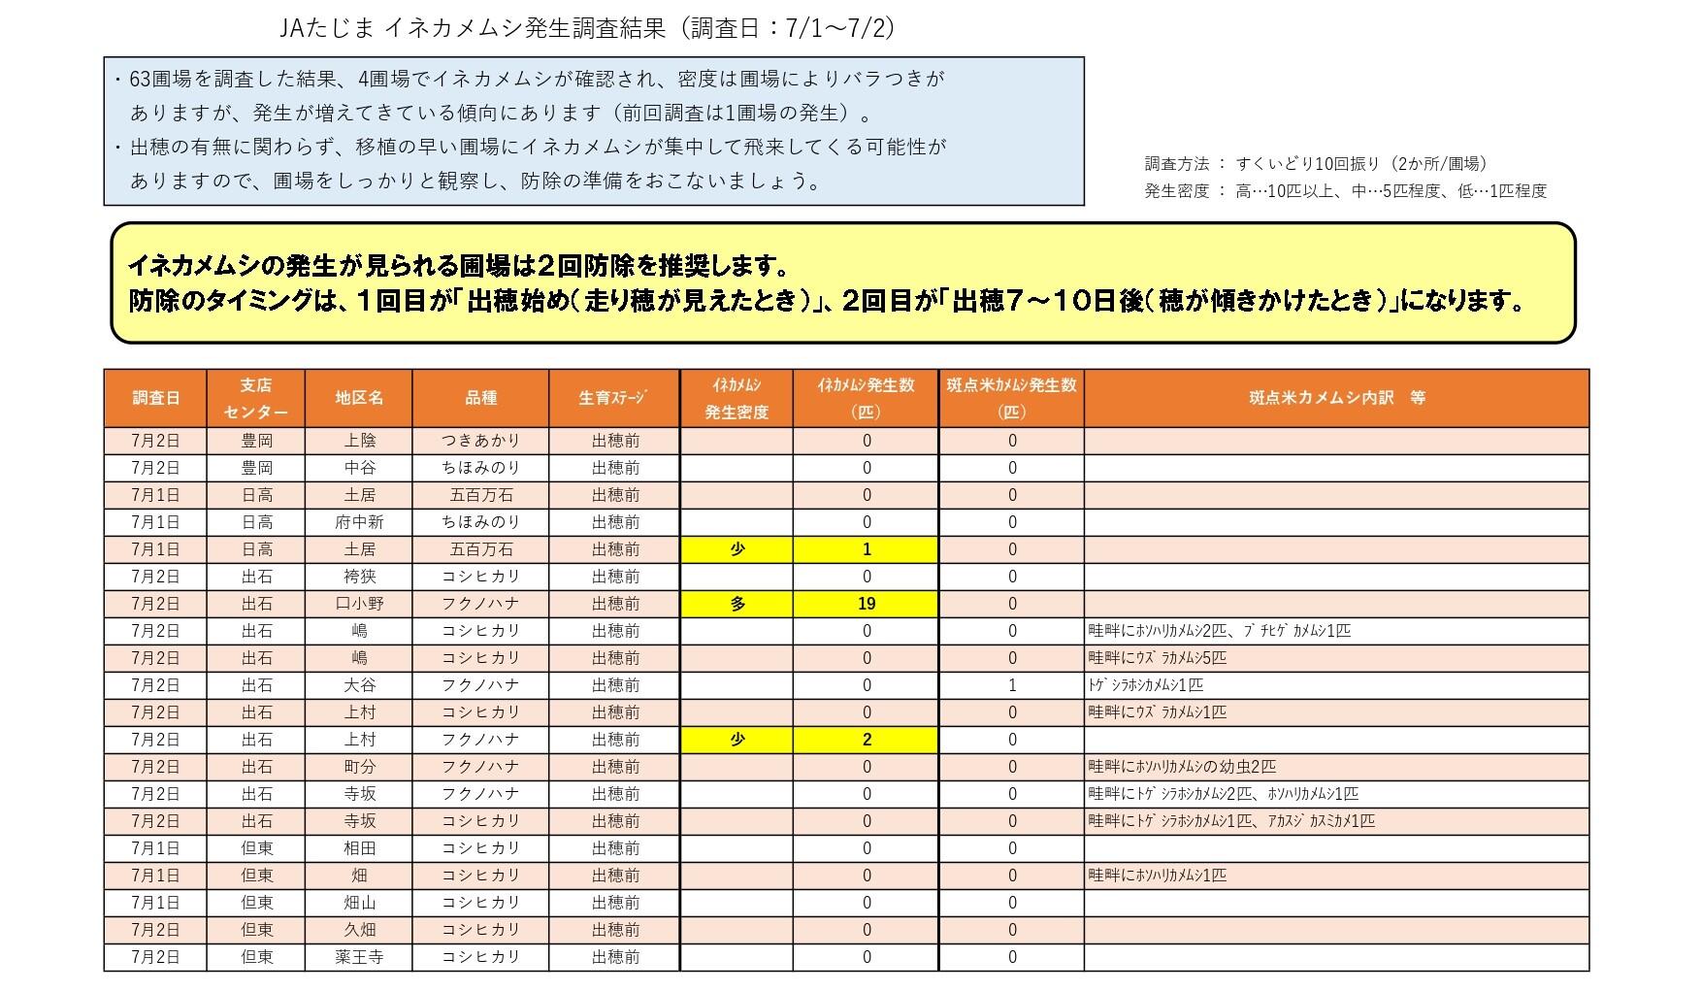The height and width of the screenshot is (992, 1702).
Task: Select the 支店センター column header
Action: (x=256, y=398)
